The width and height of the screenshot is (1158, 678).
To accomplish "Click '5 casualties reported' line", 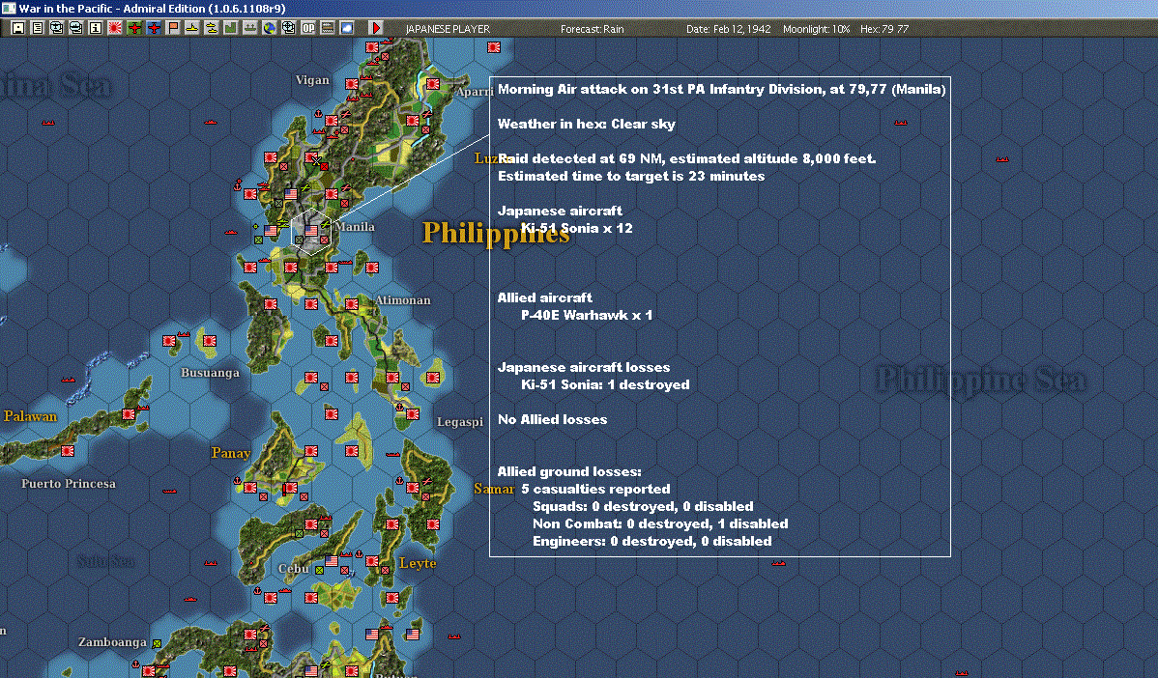I will click(595, 489).
